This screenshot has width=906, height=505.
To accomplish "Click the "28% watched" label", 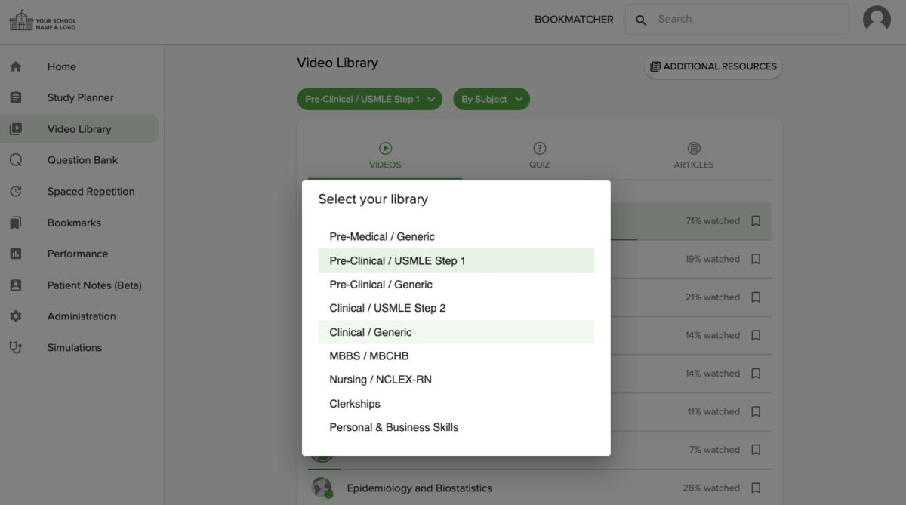I will tap(712, 488).
